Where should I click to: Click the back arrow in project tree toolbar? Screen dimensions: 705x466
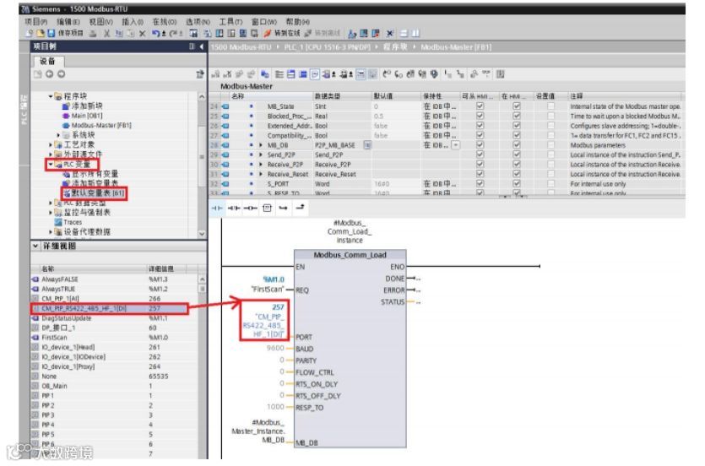[x=50, y=74]
